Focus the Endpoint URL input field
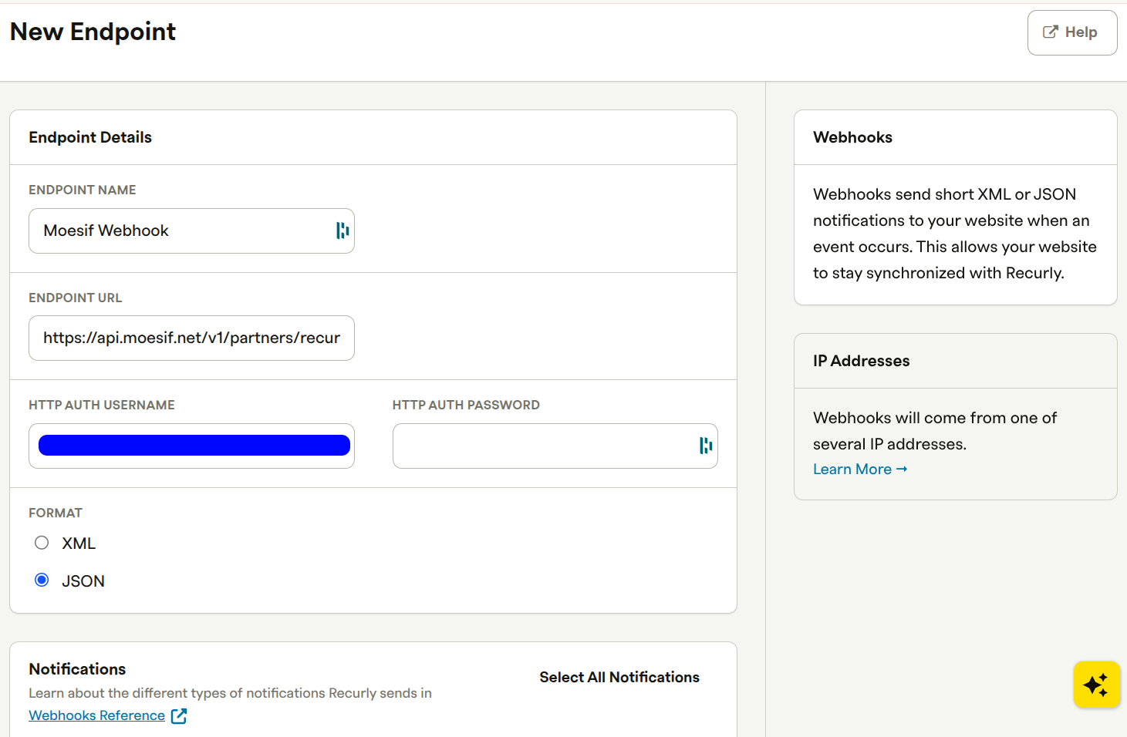 (x=191, y=338)
